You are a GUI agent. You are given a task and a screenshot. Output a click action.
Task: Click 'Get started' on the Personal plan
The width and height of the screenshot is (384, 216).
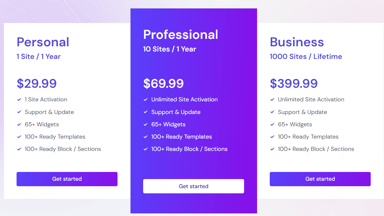point(67,179)
